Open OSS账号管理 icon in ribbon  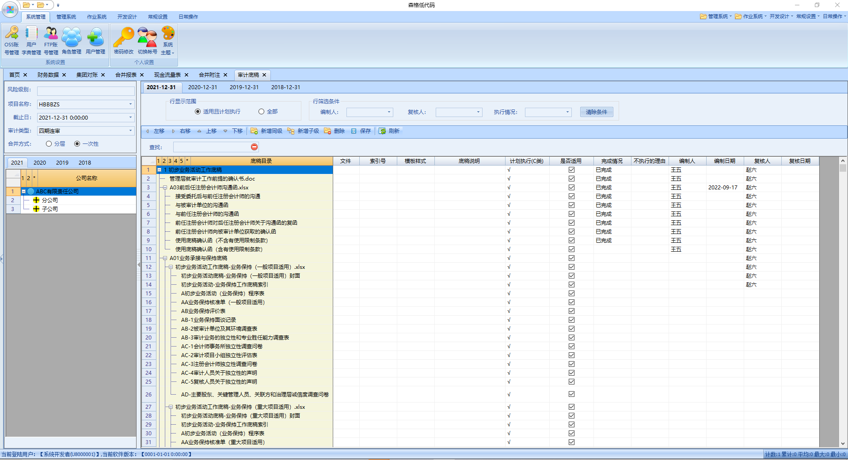pyautogui.click(x=11, y=40)
